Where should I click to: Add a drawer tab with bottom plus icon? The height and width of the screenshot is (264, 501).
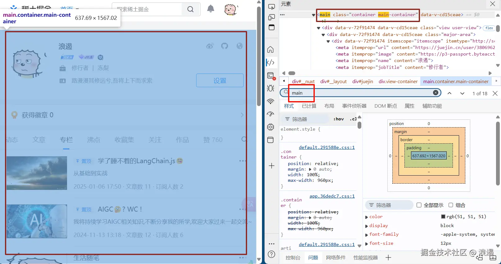tap(388, 257)
